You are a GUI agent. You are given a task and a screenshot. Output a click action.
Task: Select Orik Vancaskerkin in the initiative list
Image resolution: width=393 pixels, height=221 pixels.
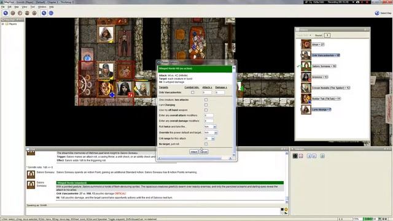click(321, 55)
